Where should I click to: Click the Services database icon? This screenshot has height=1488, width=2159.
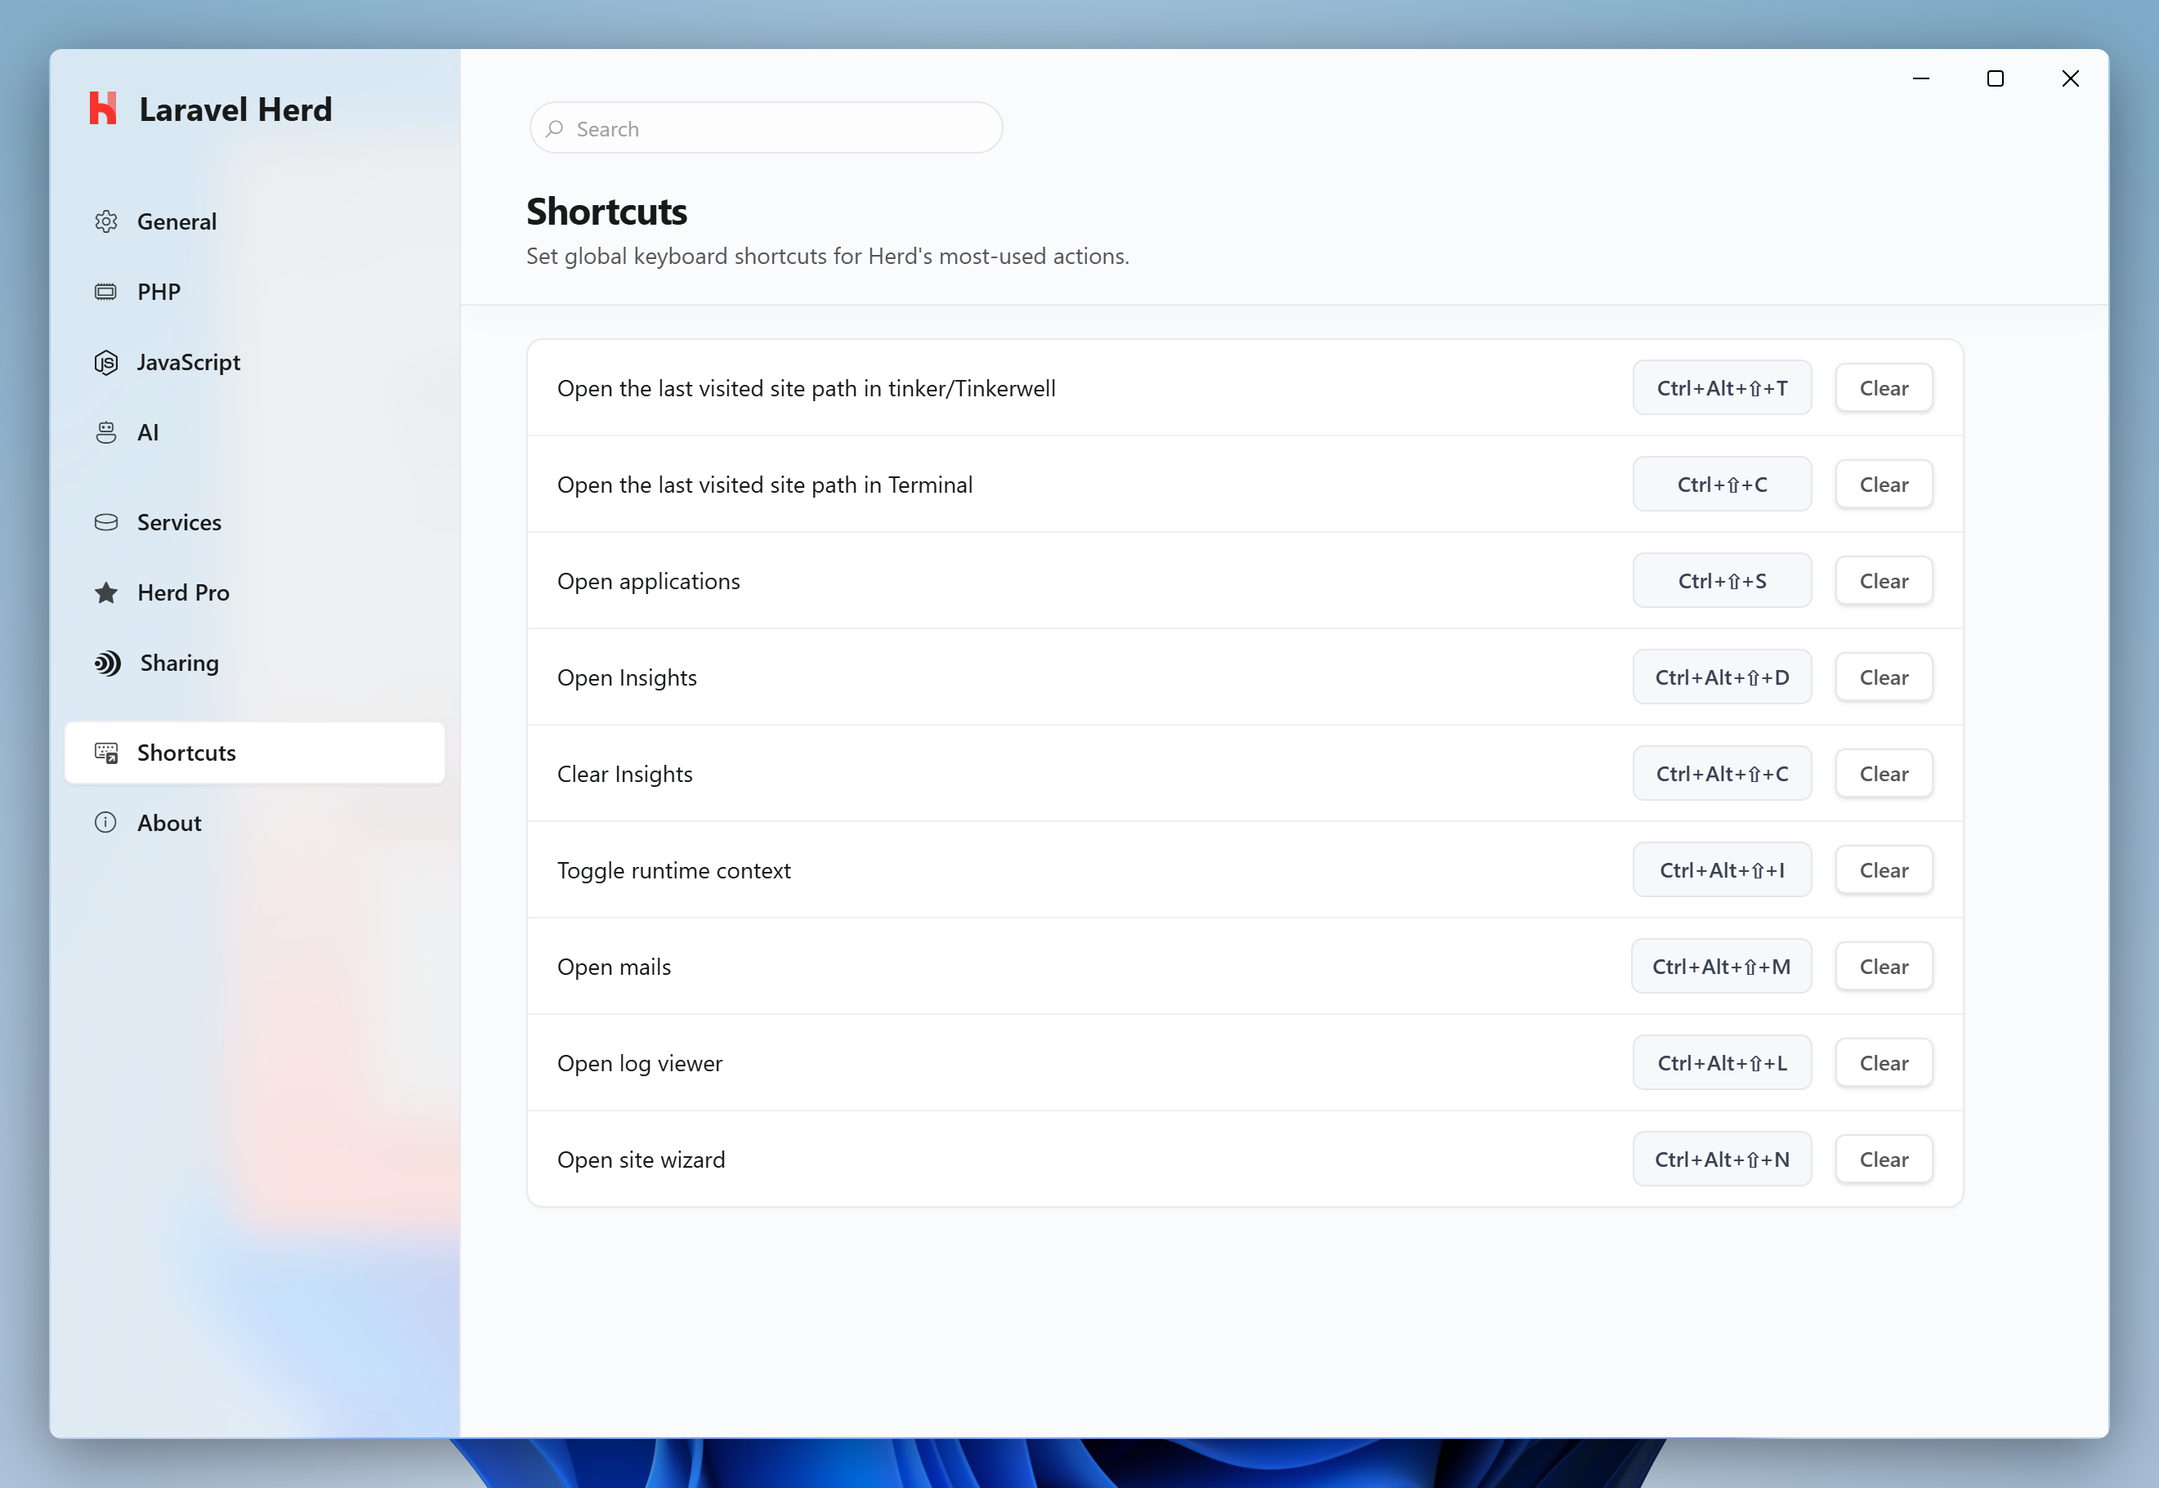coord(106,522)
